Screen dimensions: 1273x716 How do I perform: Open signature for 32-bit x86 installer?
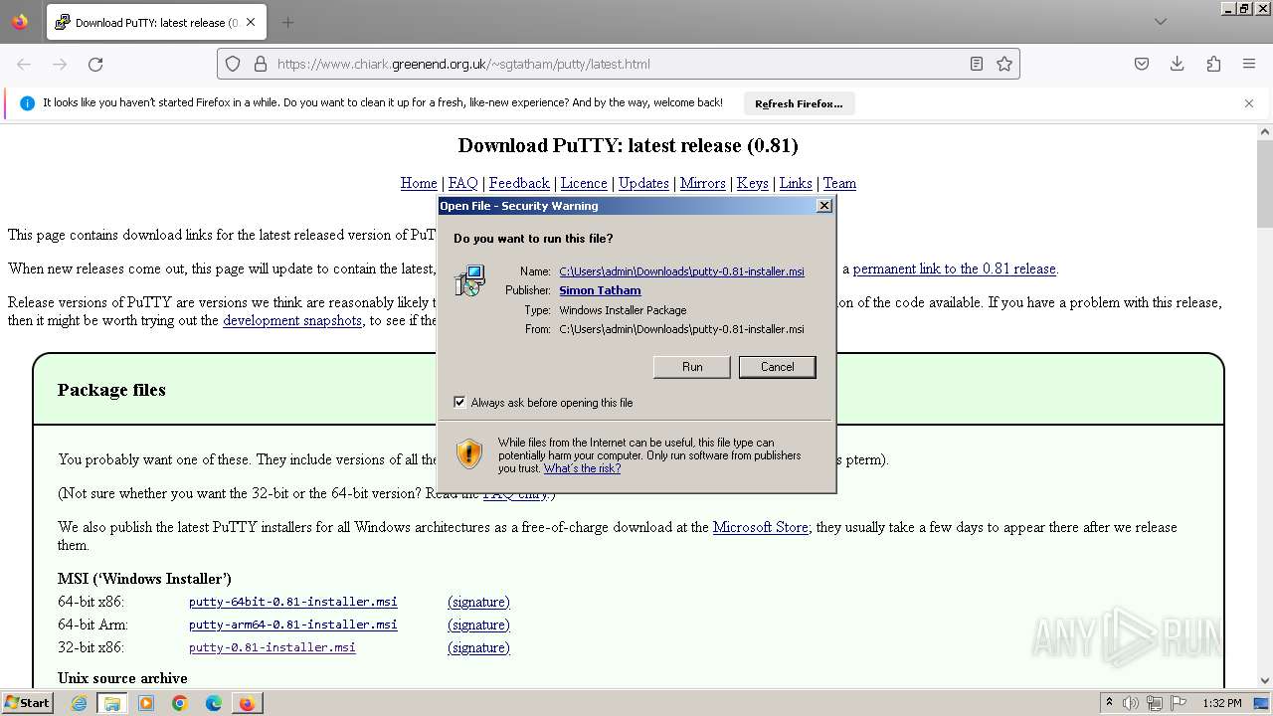(478, 647)
